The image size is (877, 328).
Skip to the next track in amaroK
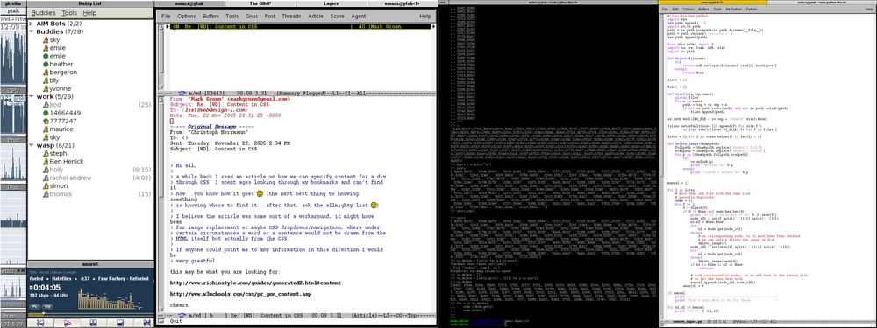[x=146, y=323]
